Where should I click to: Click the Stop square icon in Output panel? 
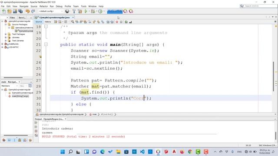tap(36, 131)
